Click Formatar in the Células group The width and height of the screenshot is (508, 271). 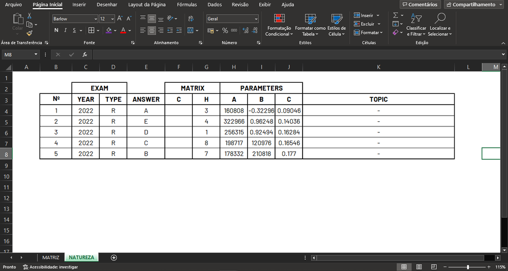368,32
